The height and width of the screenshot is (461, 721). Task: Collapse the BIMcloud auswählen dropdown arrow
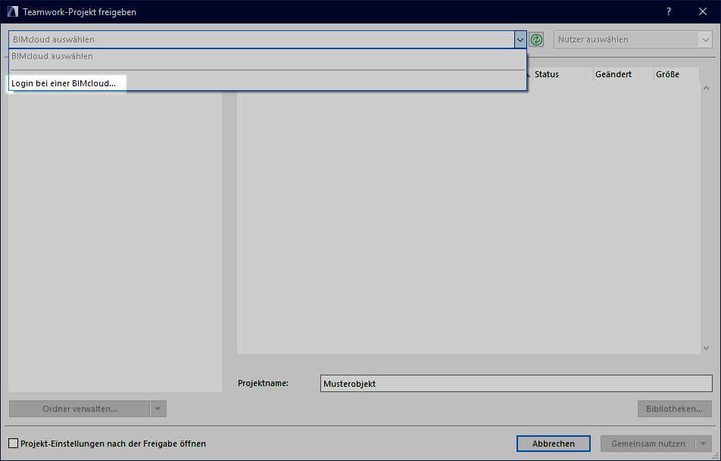[x=520, y=39]
